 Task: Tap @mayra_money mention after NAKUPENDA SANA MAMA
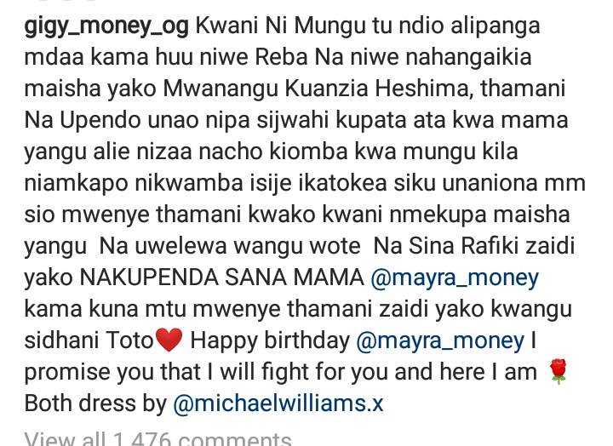455,278
